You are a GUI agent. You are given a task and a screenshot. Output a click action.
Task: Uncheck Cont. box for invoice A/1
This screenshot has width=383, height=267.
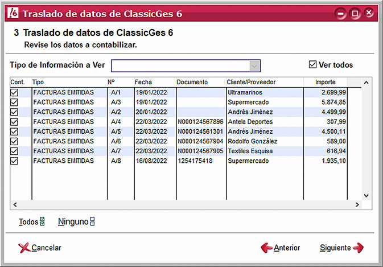14,92
